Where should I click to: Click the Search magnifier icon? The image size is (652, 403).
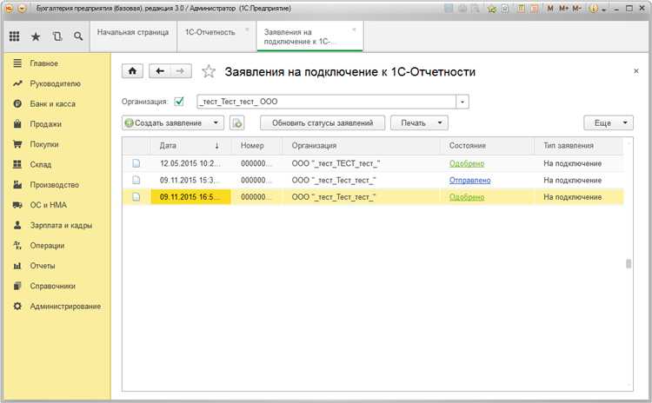click(78, 36)
